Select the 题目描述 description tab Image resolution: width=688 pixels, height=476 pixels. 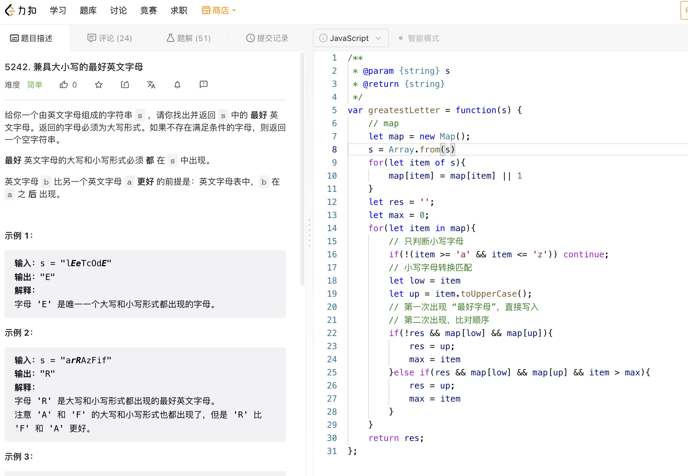coord(31,38)
